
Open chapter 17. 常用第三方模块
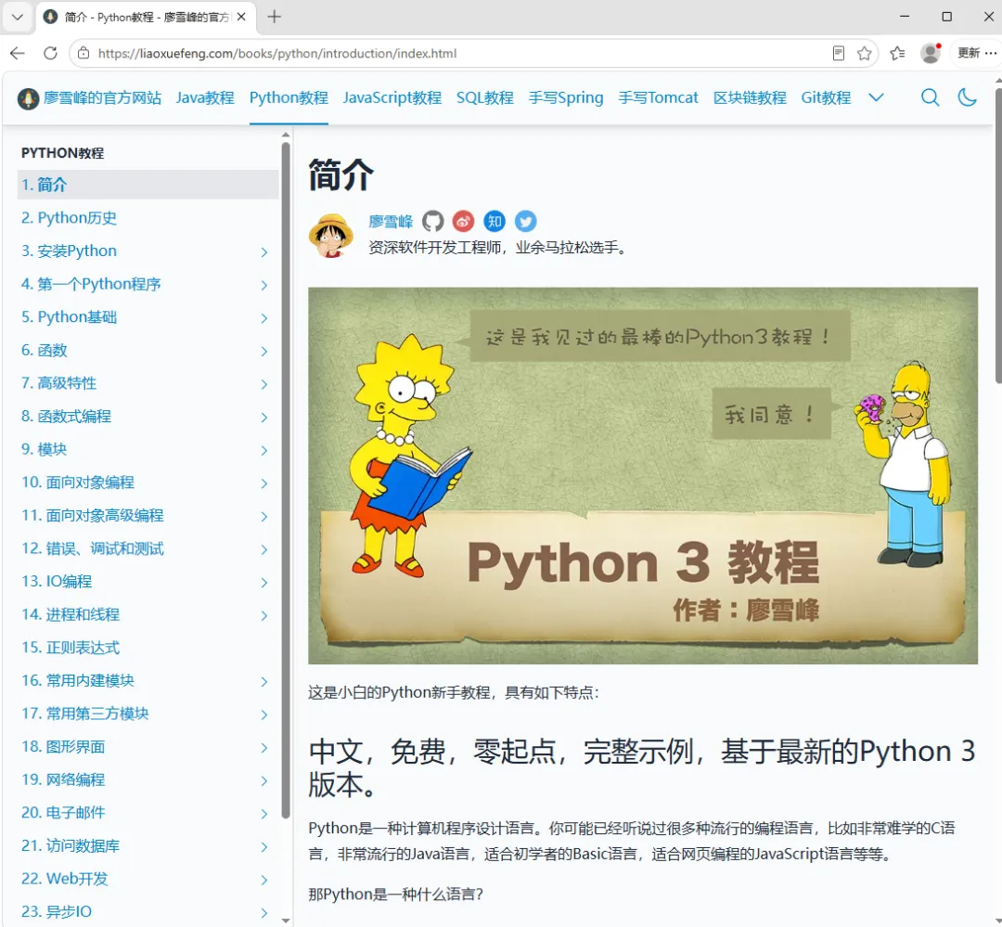tap(85, 714)
